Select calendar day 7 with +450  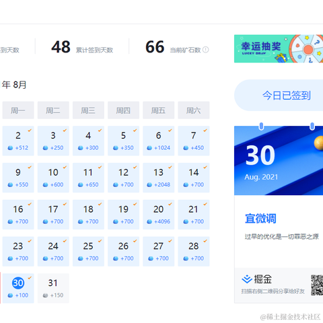tap(194, 141)
